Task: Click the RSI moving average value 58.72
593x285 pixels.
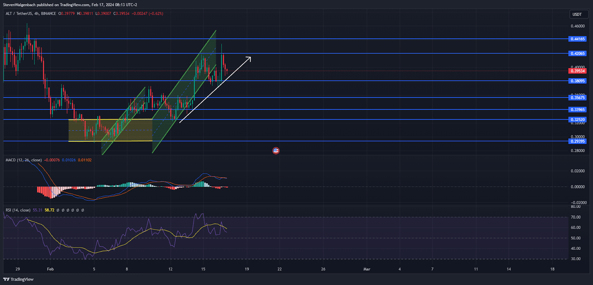Action: (50, 210)
